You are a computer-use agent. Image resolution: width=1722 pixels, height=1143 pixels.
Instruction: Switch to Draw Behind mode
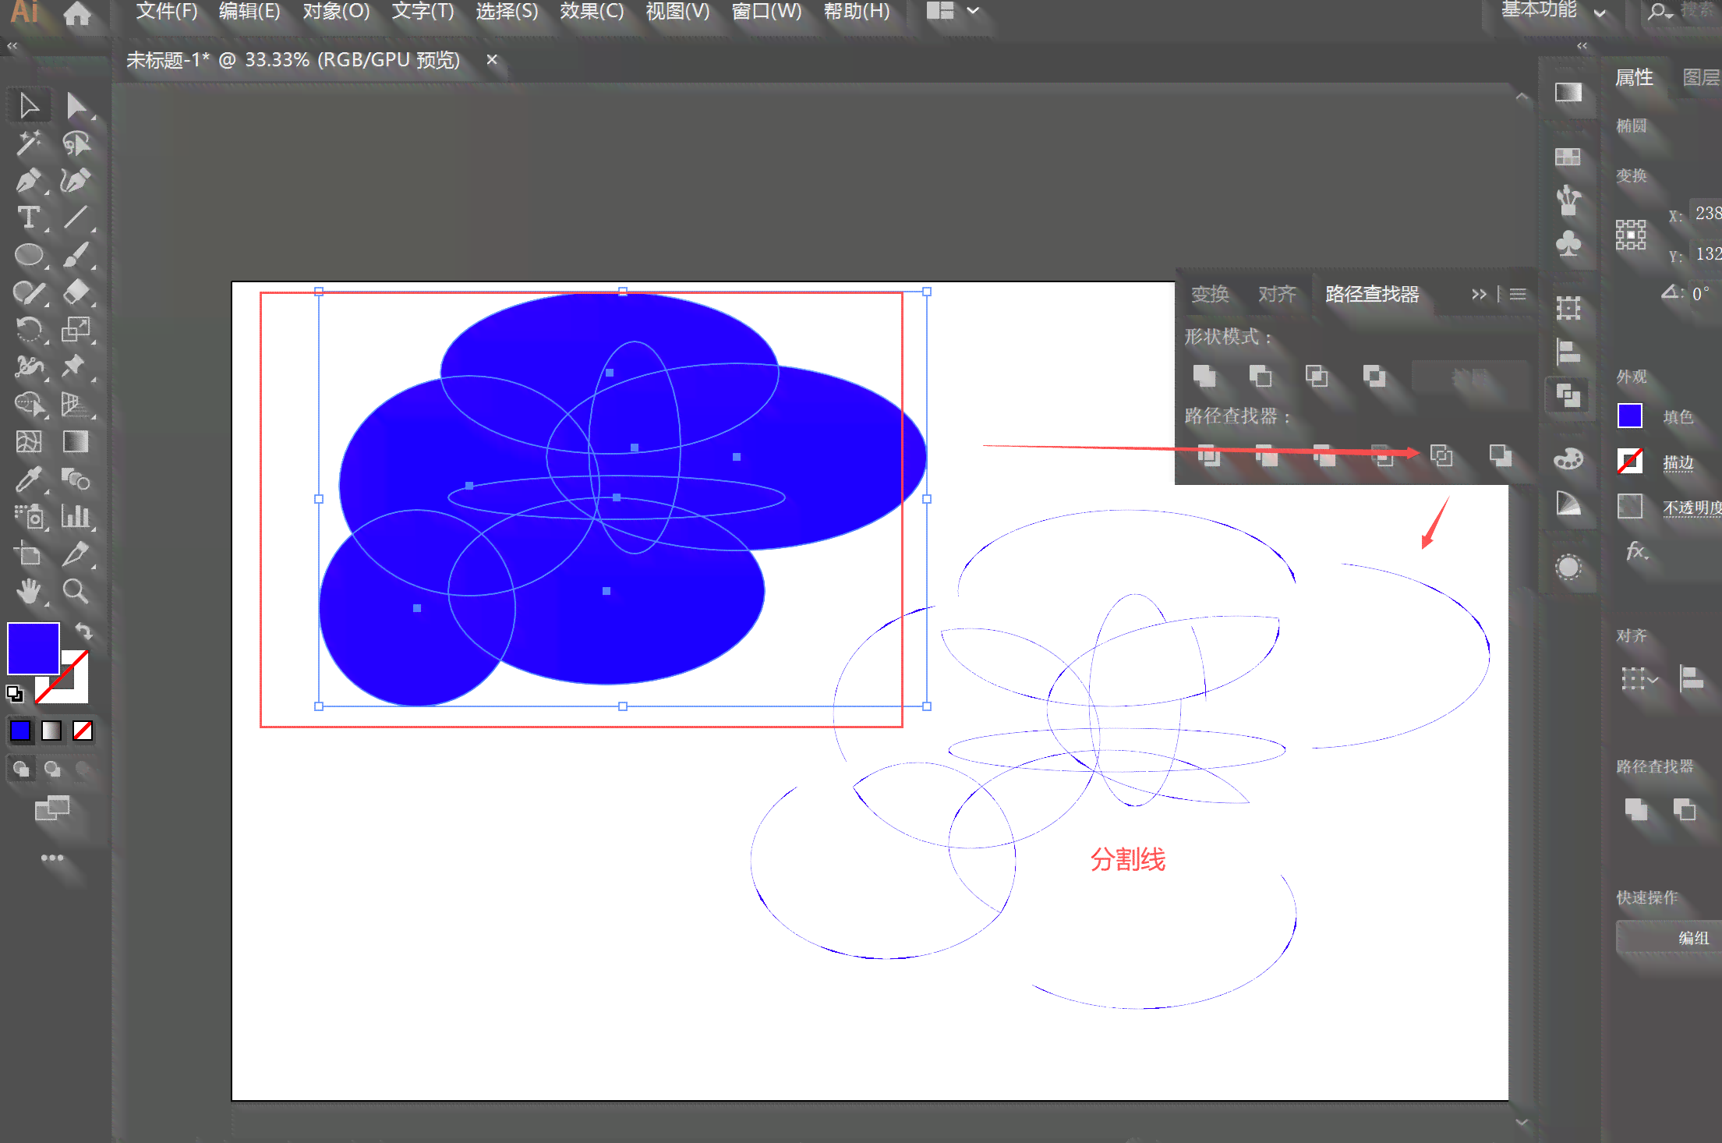pyautogui.click(x=52, y=770)
